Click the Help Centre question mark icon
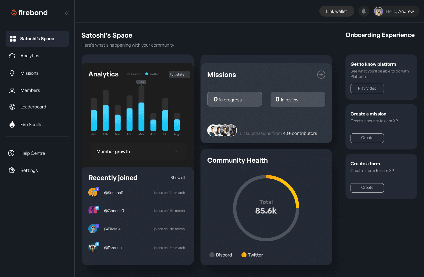Viewport: 424px width, 277px height. [11, 153]
